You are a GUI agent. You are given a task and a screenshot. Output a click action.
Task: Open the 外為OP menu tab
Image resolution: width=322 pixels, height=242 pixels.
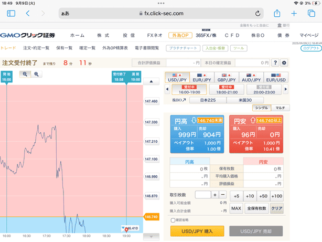tap(180, 36)
